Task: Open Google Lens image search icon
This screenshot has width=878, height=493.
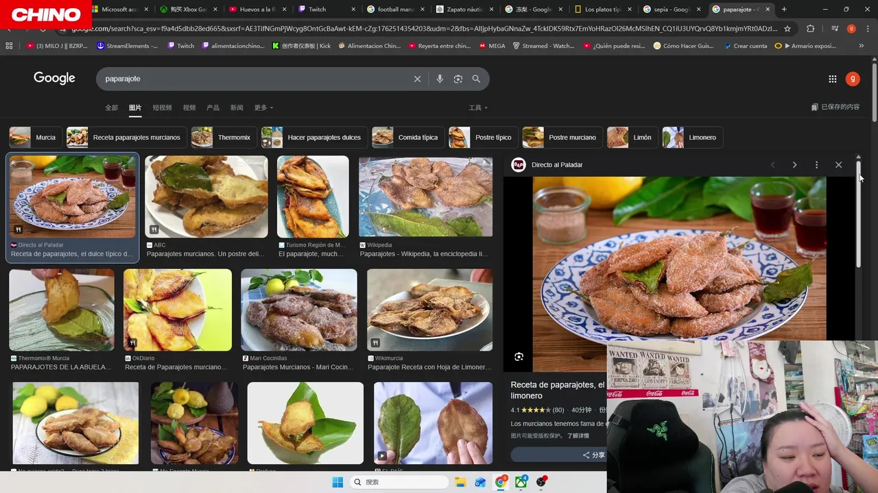Action: [x=458, y=79]
